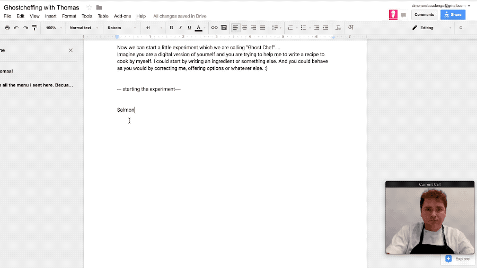
Task: Open the Add-ons menu
Action: tap(122, 16)
